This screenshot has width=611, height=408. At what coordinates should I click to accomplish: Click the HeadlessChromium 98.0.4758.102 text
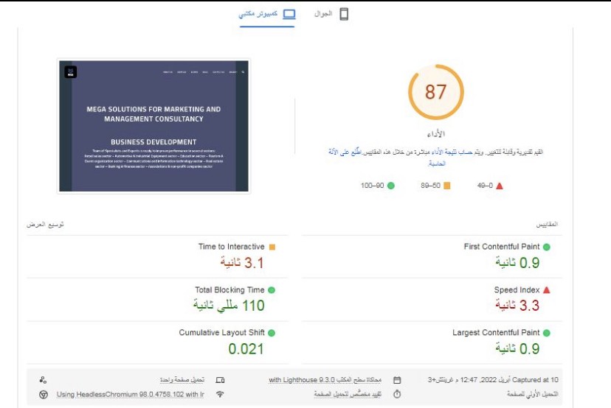click(x=130, y=395)
